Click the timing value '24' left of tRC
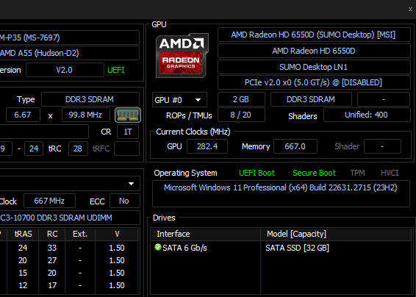This screenshot has width=416, height=297. coord(34,148)
